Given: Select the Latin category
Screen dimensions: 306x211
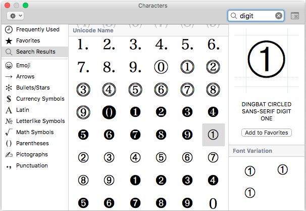Looking at the screenshot, I should click(x=35, y=110).
